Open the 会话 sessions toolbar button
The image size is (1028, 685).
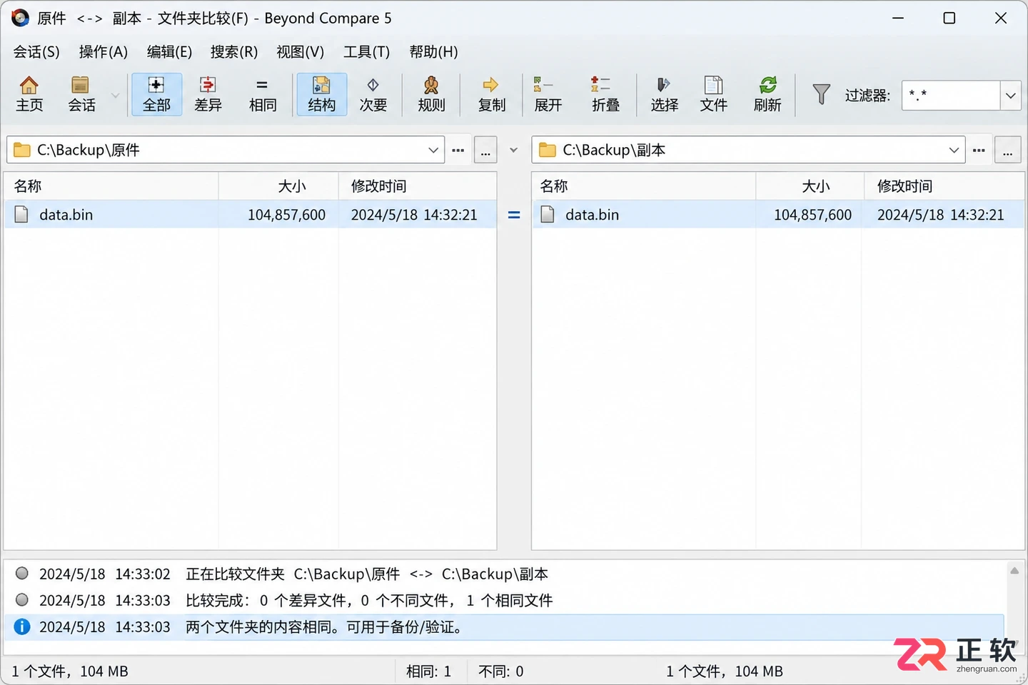click(x=81, y=94)
